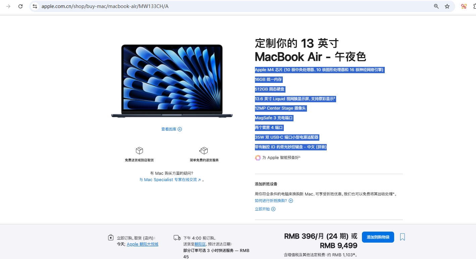Click the free returns box icon

pos(204,151)
